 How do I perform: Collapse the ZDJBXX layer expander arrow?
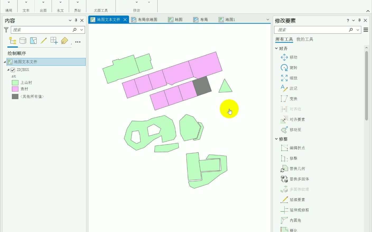(8, 70)
